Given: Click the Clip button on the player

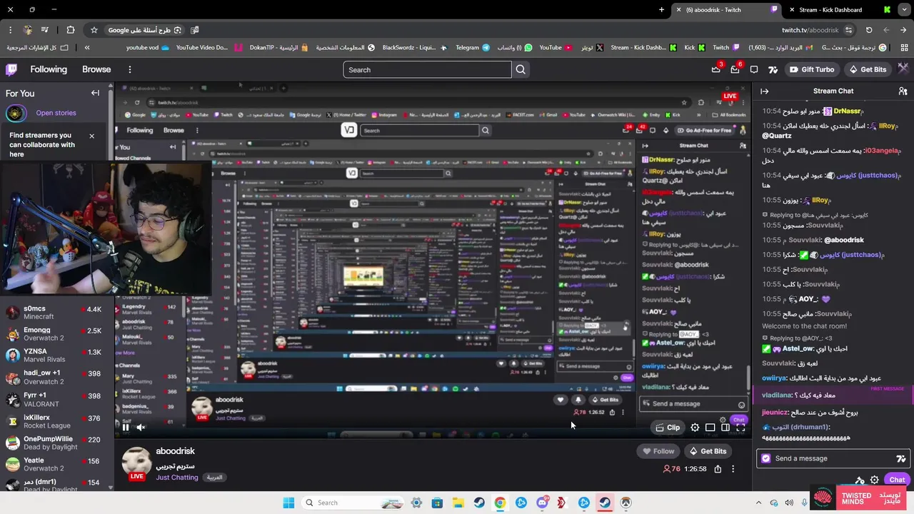Looking at the screenshot, I should pyautogui.click(x=668, y=427).
